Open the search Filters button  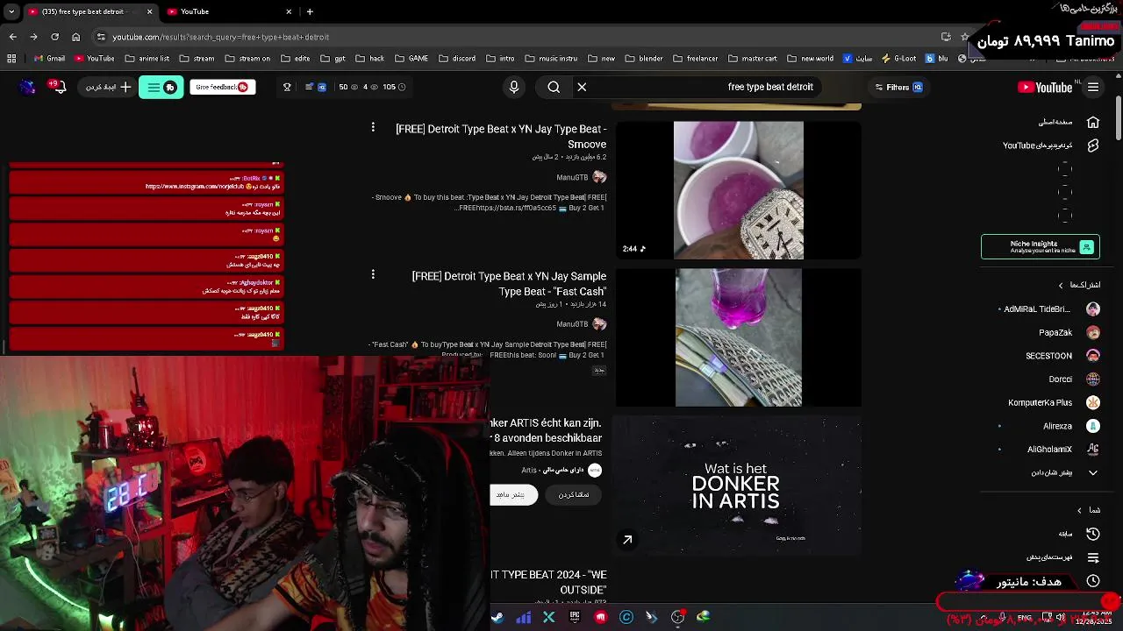tap(898, 87)
